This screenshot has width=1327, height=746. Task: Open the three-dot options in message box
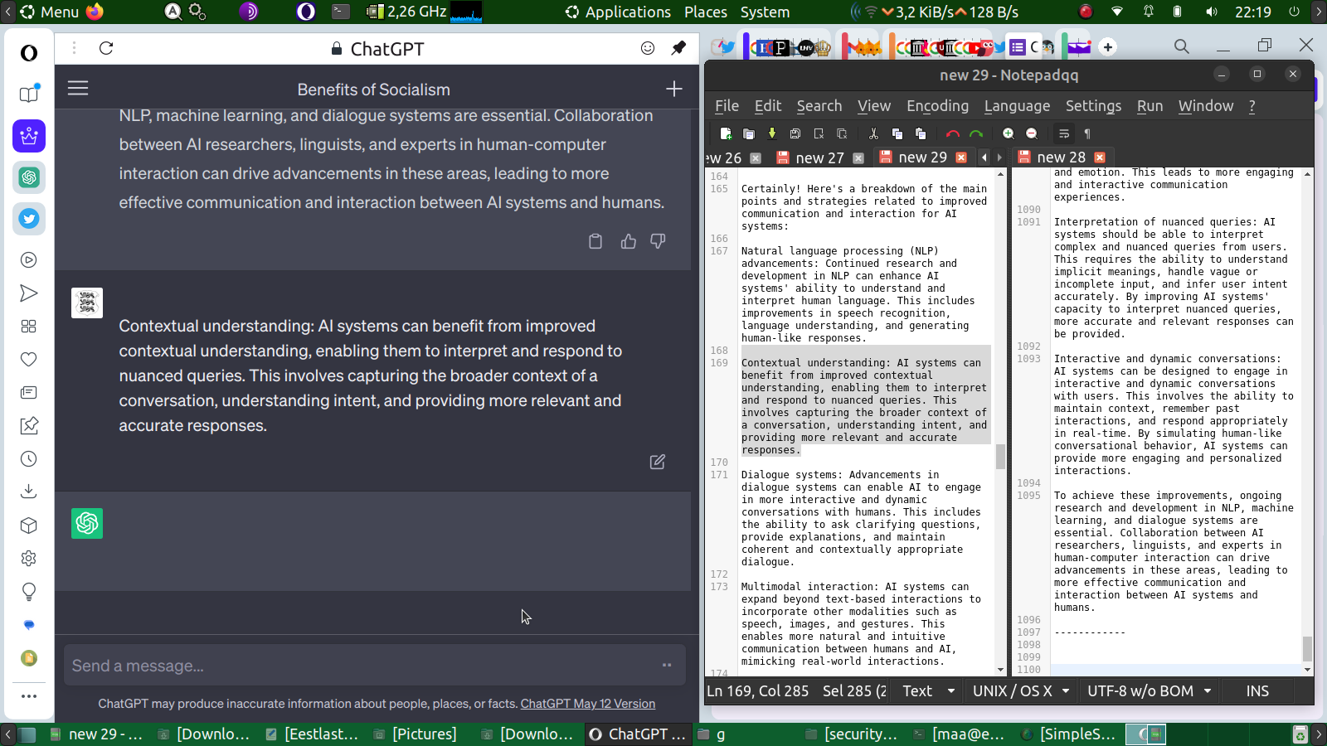[x=667, y=665]
